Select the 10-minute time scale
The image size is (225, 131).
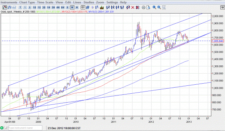(34, 8)
